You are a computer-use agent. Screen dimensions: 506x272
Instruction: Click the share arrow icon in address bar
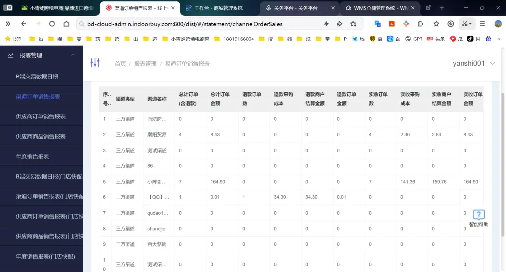[x=339, y=24]
